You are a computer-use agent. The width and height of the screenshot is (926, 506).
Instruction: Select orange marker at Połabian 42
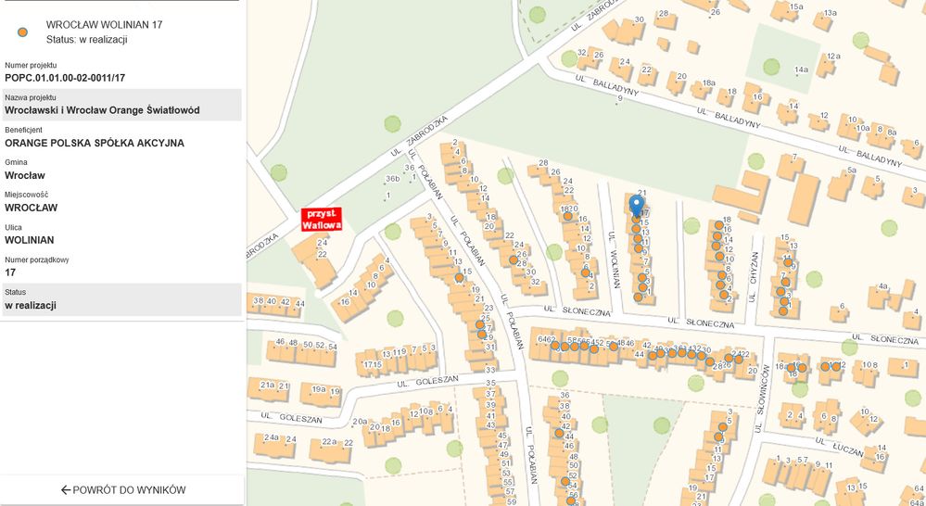pos(559,433)
